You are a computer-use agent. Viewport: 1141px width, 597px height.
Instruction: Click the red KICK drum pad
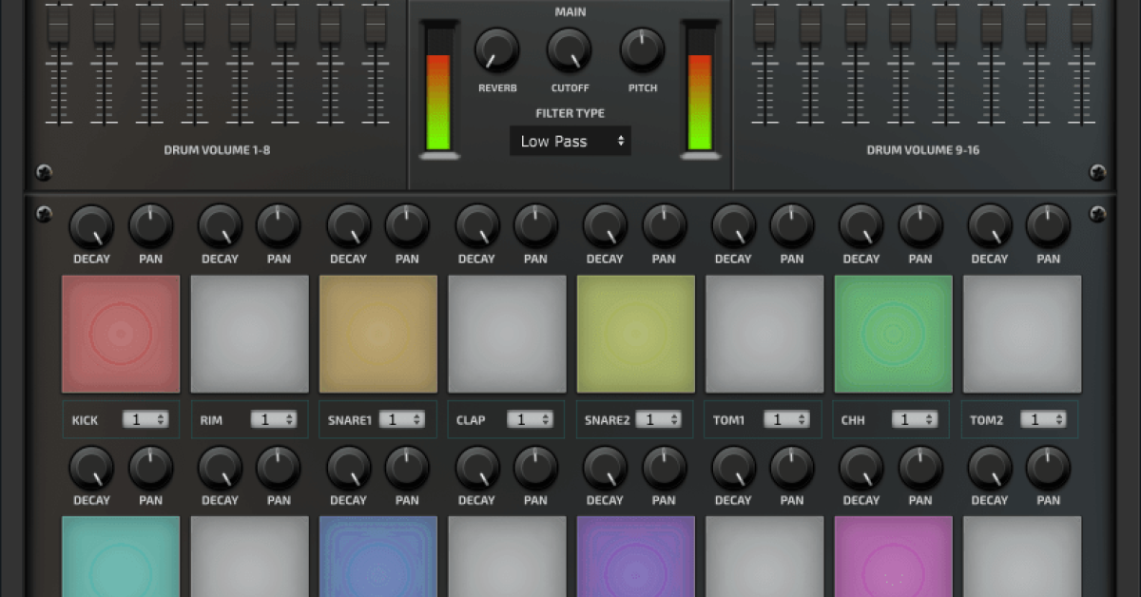click(x=121, y=334)
